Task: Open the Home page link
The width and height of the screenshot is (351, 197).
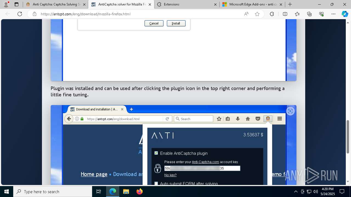Action: tap(94, 174)
